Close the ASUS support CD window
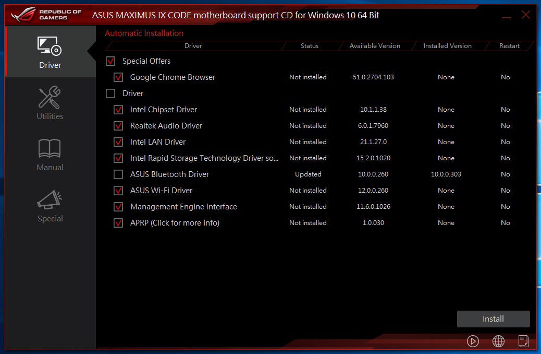541x354 pixels. (525, 15)
